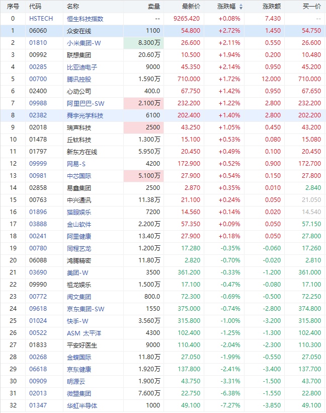Open 金山软件 stock link

coord(79,225)
